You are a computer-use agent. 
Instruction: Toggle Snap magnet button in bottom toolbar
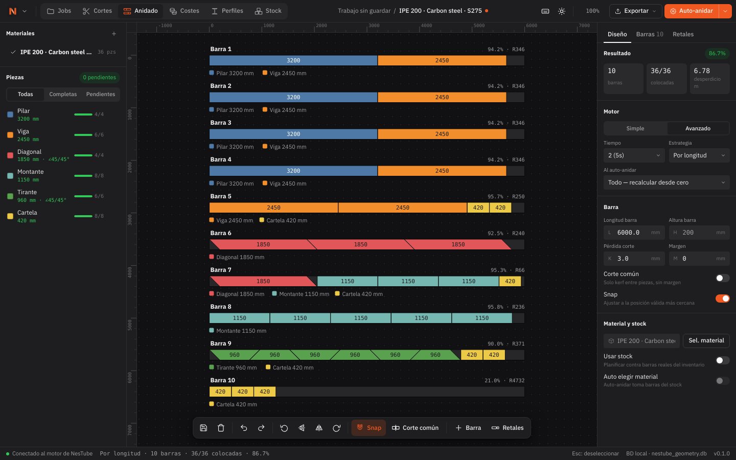[369, 428]
